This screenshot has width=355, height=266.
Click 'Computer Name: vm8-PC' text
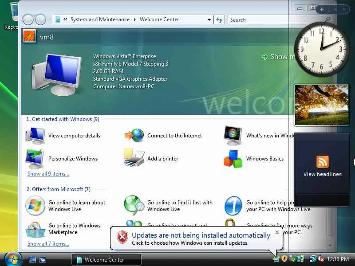tap(124, 86)
